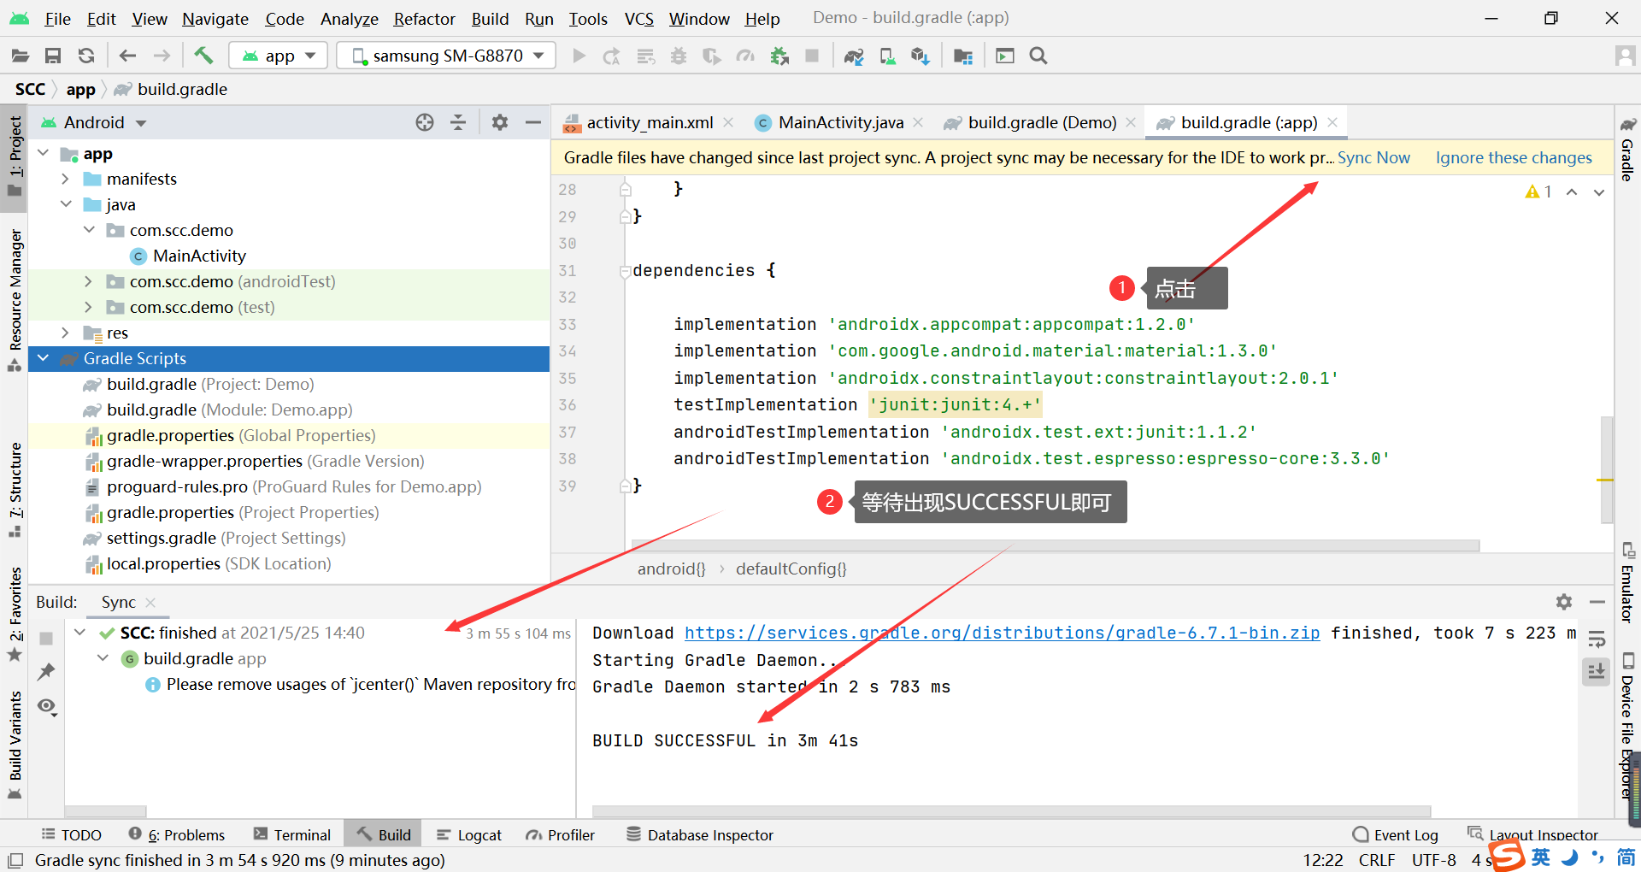Screen dimensions: 1641x872
Task: Open the samsung SM-G8870 device dropdown
Action: pyautogui.click(x=446, y=56)
